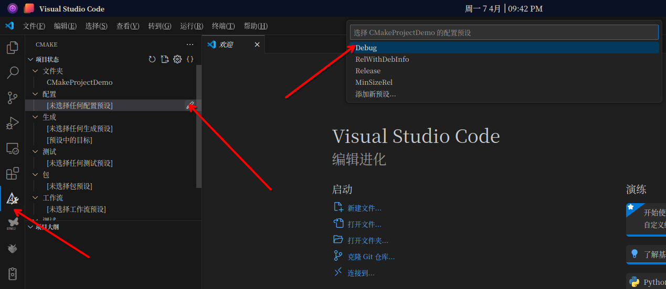Open the CMake view in activity bar
The height and width of the screenshot is (289, 666).
click(x=12, y=198)
